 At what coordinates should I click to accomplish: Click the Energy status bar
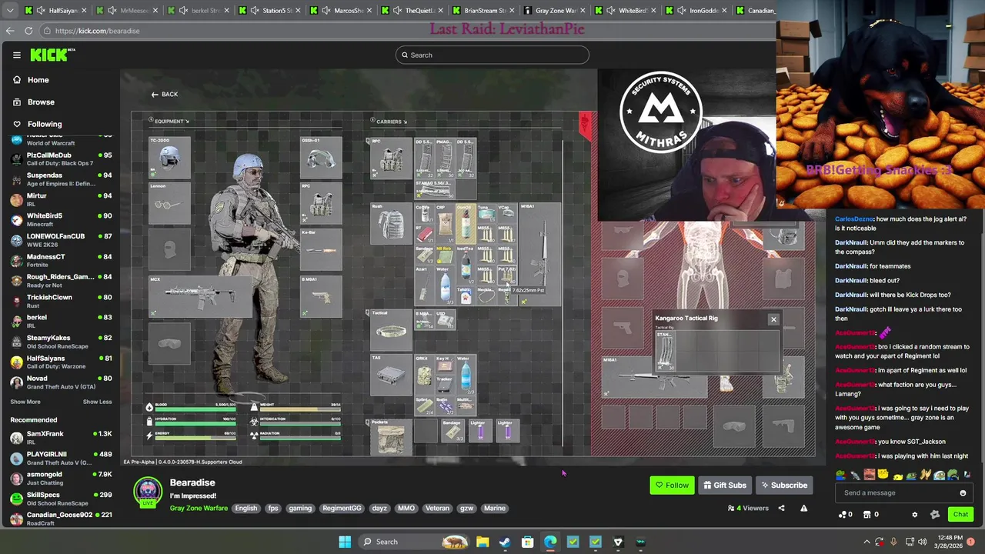(197, 437)
